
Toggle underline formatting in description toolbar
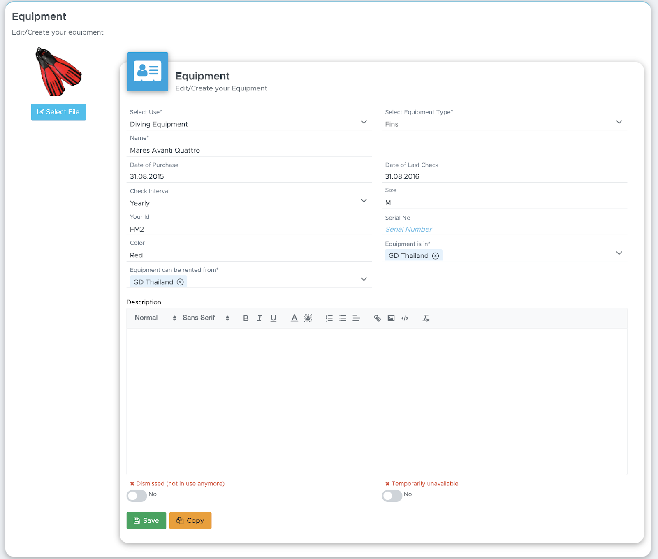(273, 318)
